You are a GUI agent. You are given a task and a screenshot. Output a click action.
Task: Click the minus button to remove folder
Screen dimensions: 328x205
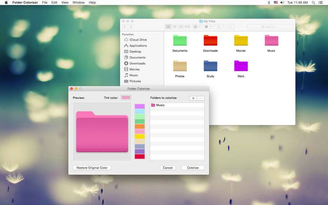point(200,98)
